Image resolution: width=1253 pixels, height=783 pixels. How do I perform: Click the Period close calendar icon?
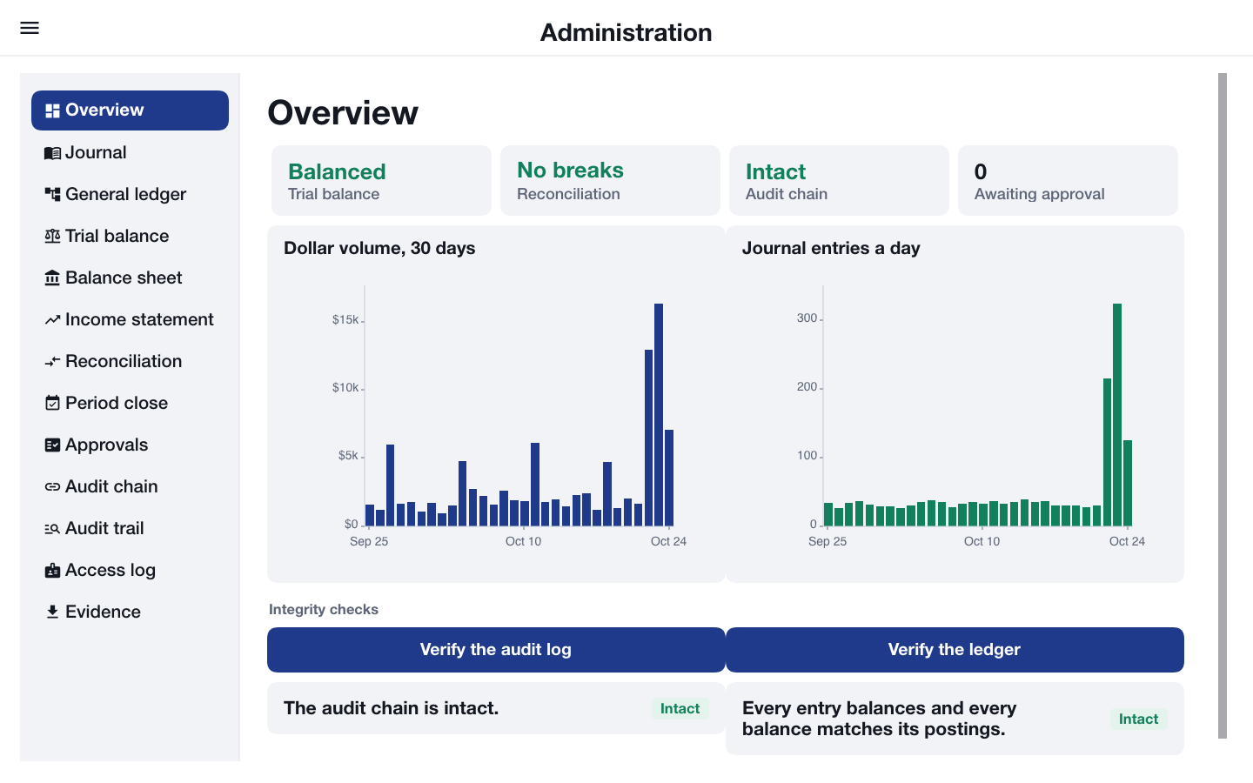pos(52,403)
